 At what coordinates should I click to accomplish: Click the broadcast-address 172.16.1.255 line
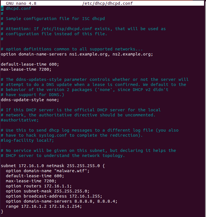pos(54,196)
